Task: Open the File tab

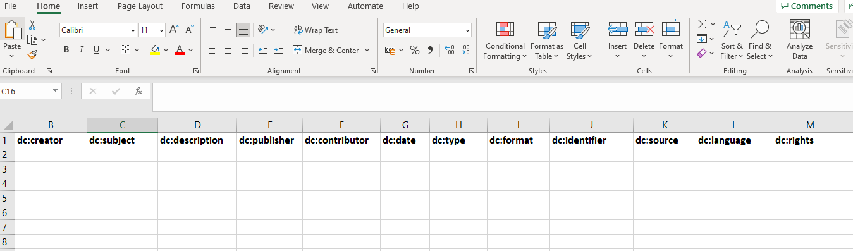Action: [10, 6]
